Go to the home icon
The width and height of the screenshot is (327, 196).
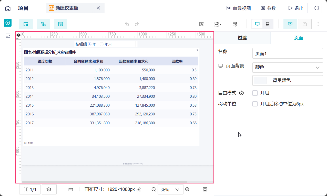pos(8,8)
